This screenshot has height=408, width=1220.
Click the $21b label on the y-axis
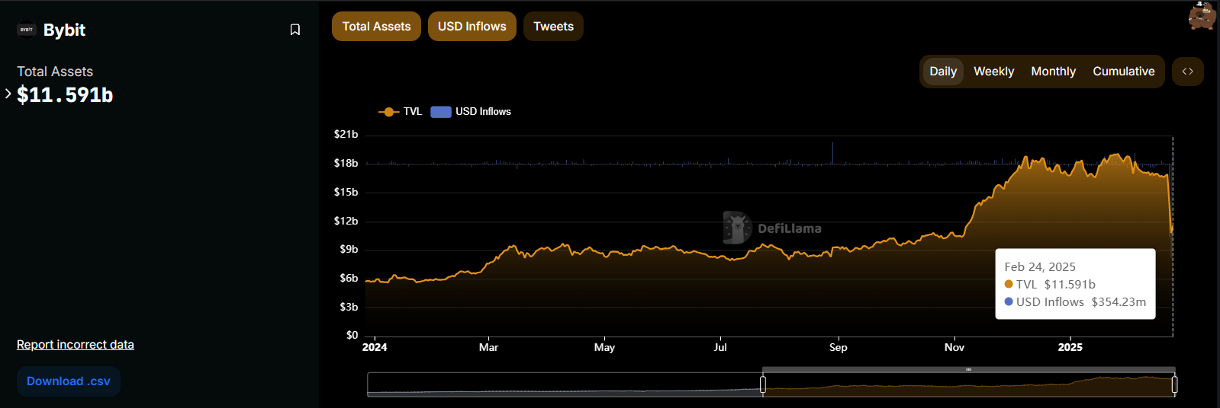346,134
